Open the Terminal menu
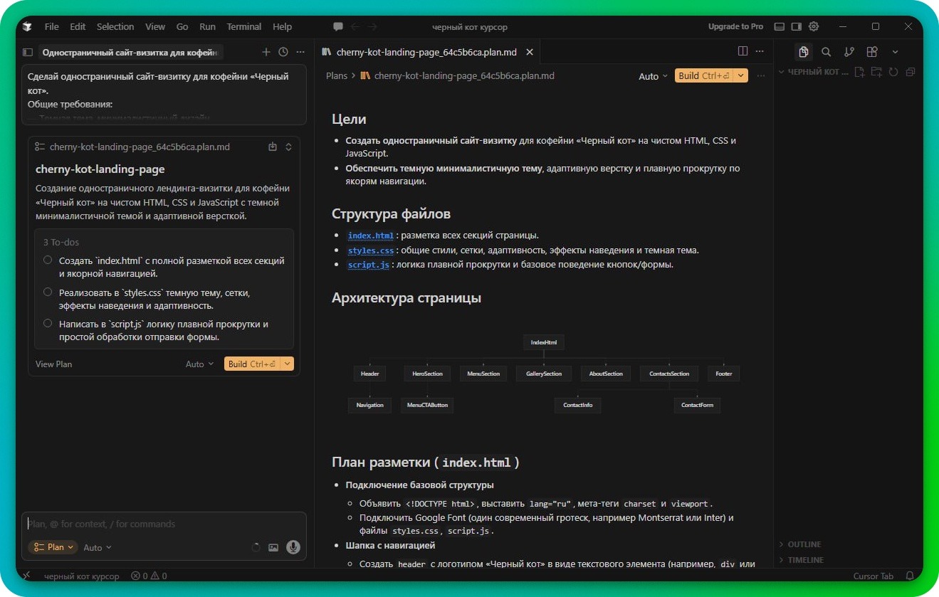Image resolution: width=939 pixels, height=597 pixels. [x=244, y=26]
